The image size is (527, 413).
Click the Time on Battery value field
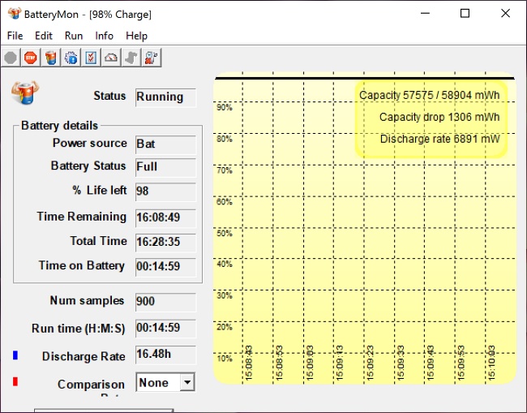pyautogui.click(x=165, y=267)
